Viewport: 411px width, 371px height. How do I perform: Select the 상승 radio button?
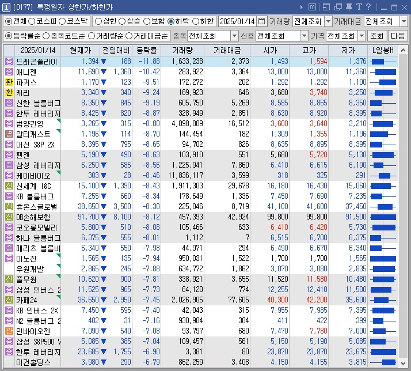click(x=122, y=21)
